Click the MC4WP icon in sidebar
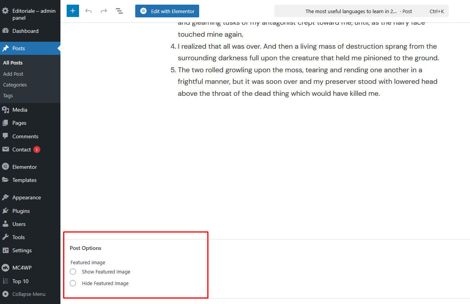Screen dimensions: 470x304 click(x=5, y=268)
